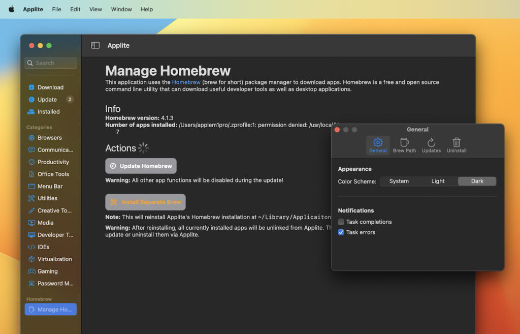Click the sidebar search field

(50, 63)
